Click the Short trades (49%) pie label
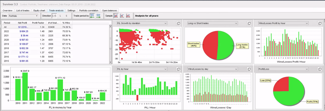The image size is (325, 111). [193, 45]
